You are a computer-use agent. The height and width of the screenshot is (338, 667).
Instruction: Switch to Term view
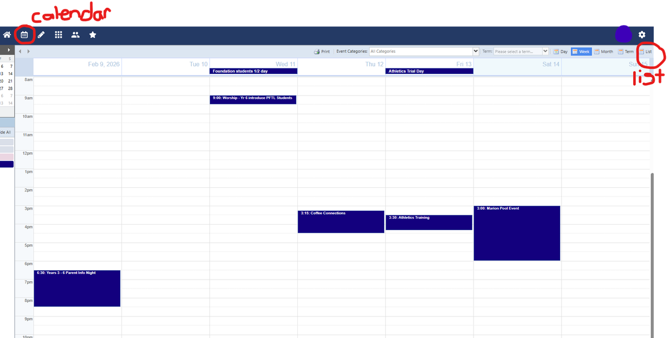tap(626, 52)
